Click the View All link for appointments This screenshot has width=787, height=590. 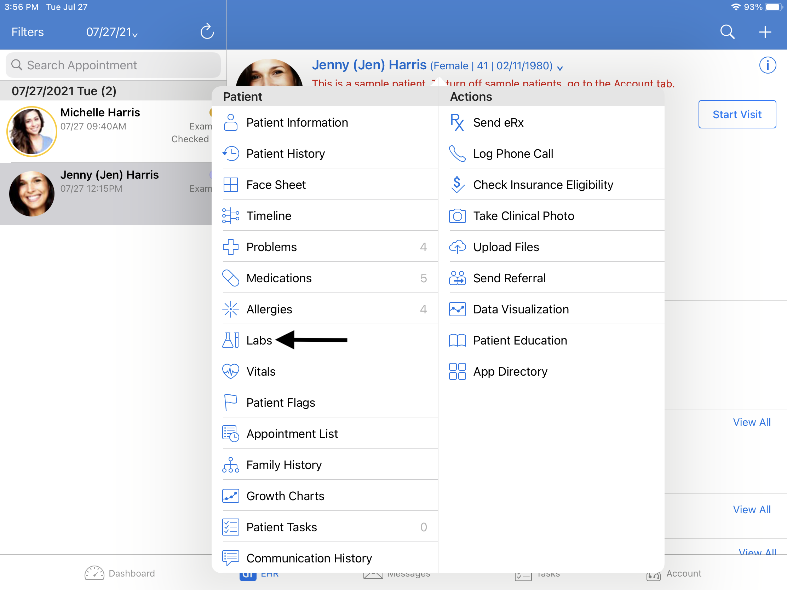click(752, 422)
